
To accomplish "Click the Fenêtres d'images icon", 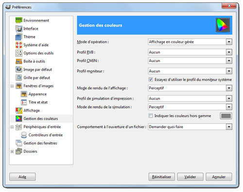I will tap(19, 86).
